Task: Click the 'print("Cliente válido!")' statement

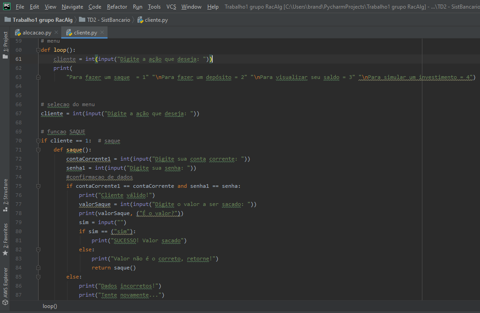Action: click(x=117, y=195)
